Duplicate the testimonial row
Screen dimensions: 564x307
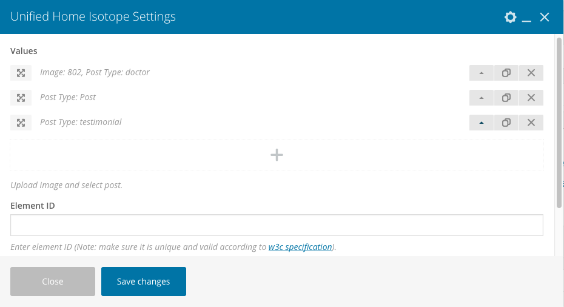[x=506, y=123]
